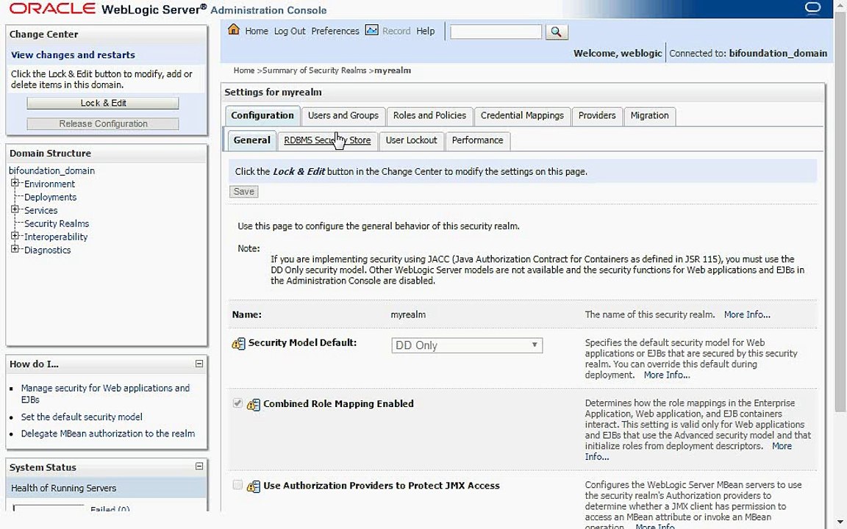Click warning icon beside Security Model Default
Image resolution: width=847 pixels, height=529 pixels.
tap(238, 344)
